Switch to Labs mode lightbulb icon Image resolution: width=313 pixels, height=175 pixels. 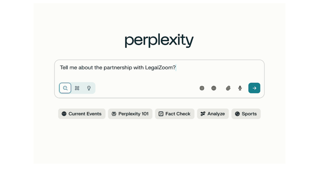click(89, 88)
